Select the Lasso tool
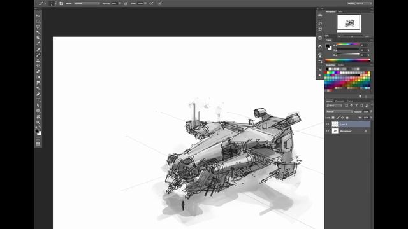Screen dimensions: 408x229 [x=38, y=27]
